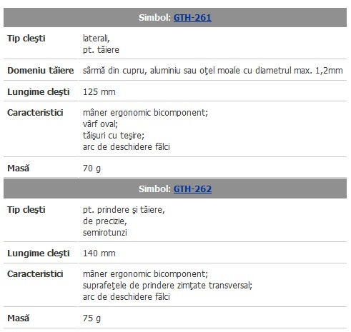Image resolution: width=351 pixels, height=332 pixels.
Task: Select 'Lungime cleşti' label in GTH-262 table
Action: click(39, 253)
